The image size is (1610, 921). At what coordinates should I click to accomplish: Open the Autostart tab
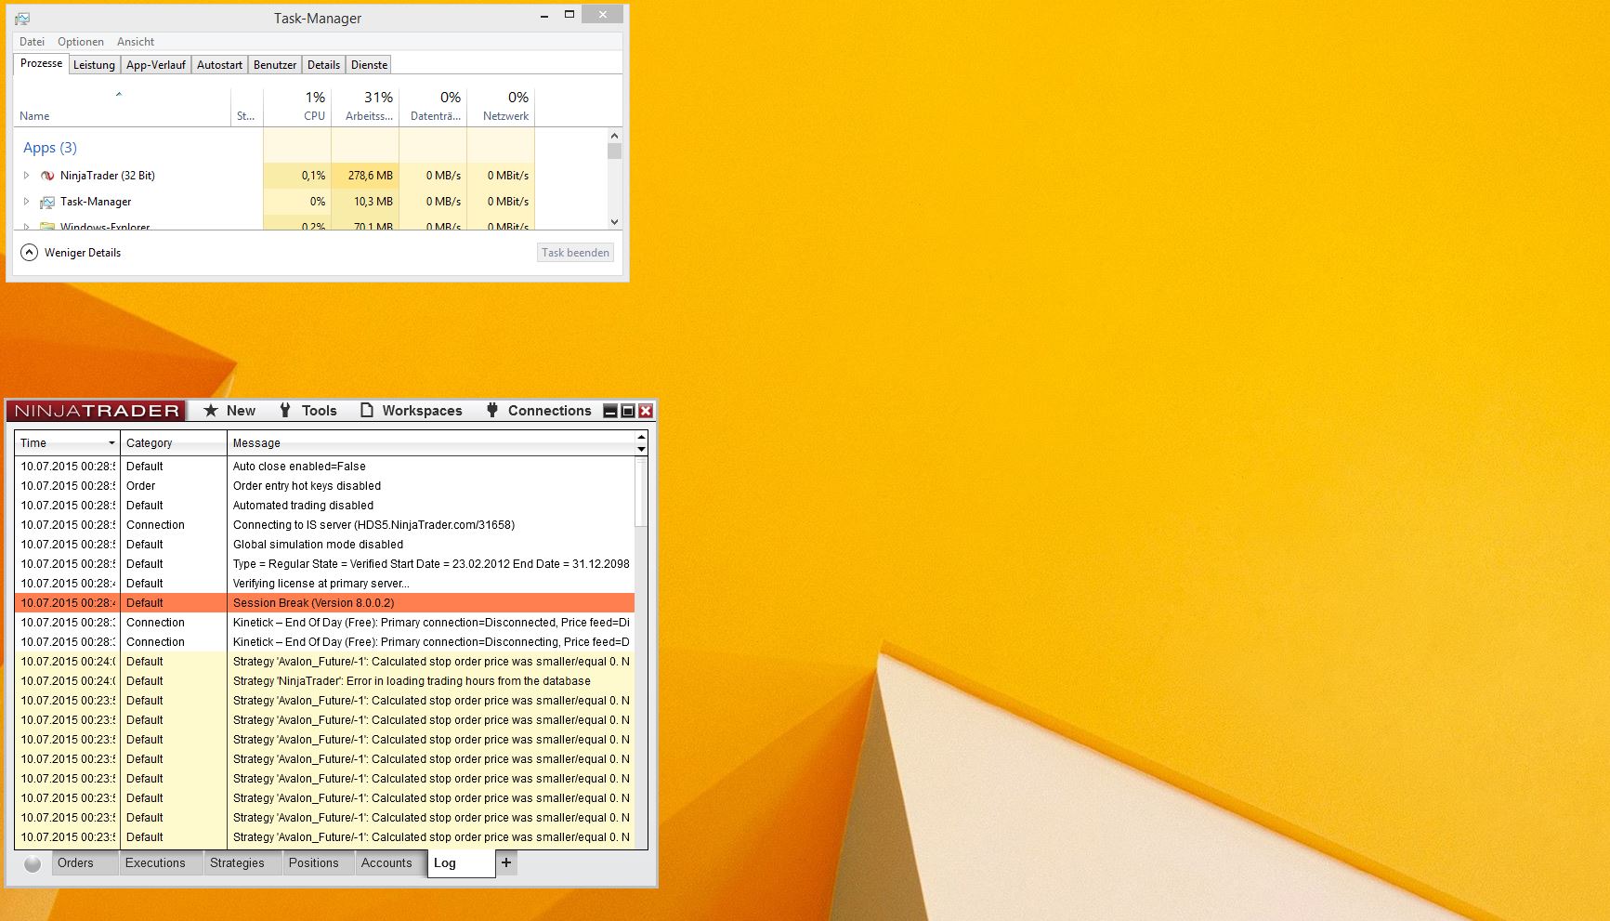219,65
